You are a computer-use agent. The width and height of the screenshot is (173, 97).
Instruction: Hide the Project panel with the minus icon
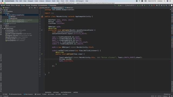click(37, 8)
